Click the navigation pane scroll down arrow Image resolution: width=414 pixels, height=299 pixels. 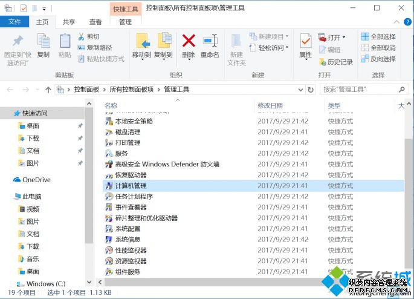(89, 282)
